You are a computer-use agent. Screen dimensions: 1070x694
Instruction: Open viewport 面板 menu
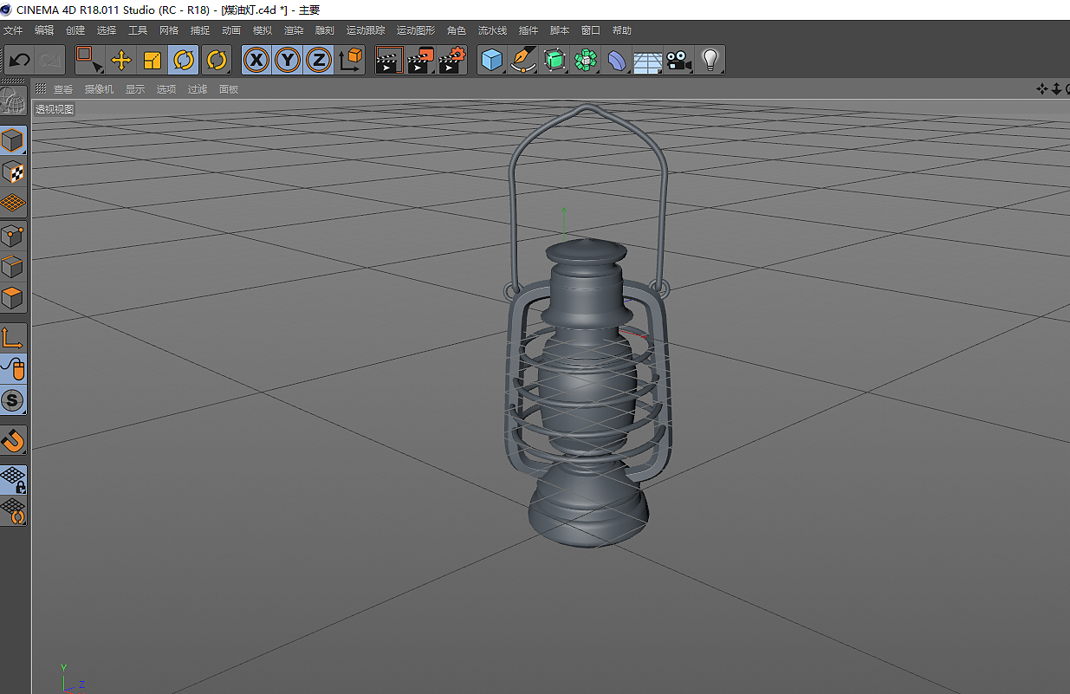[229, 89]
